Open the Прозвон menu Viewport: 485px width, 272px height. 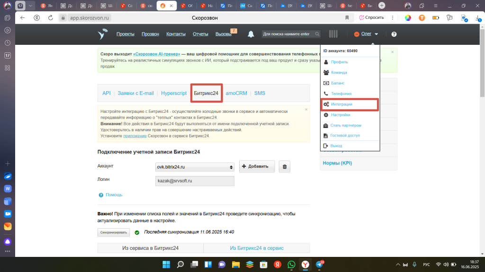[x=150, y=34]
